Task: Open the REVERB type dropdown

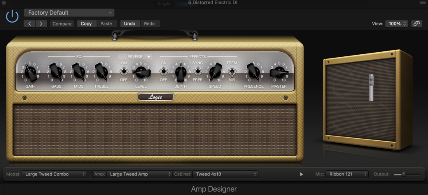Action: [x=135, y=57]
